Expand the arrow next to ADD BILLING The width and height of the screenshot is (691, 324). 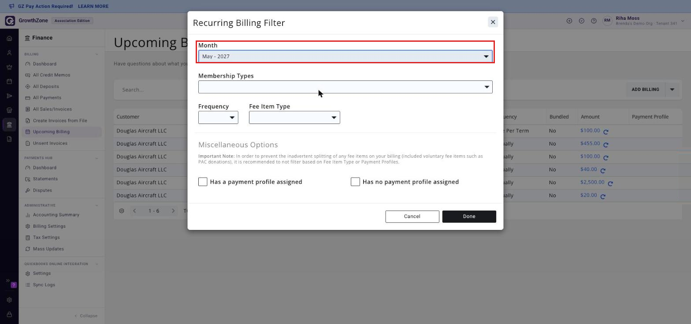coord(672,90)
